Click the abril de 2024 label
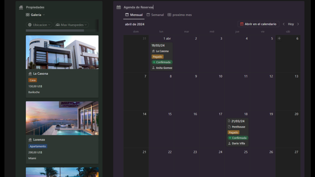This screenshot has width=315, height=177. 134,24
